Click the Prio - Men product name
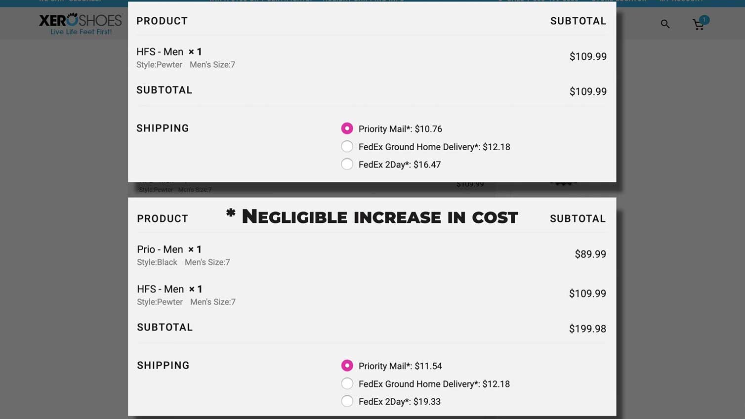This screenshot has width=745, height=419. pyautogui.click(x=160, y=250)
